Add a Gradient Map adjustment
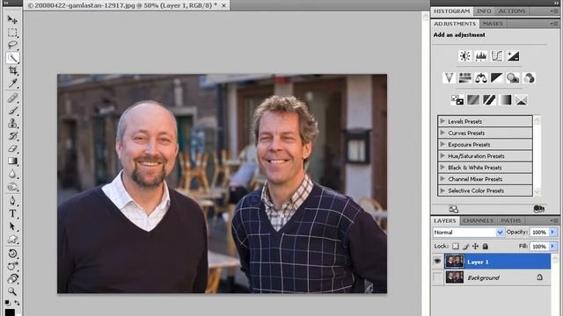Screen dimensions: 563x316 505,99
